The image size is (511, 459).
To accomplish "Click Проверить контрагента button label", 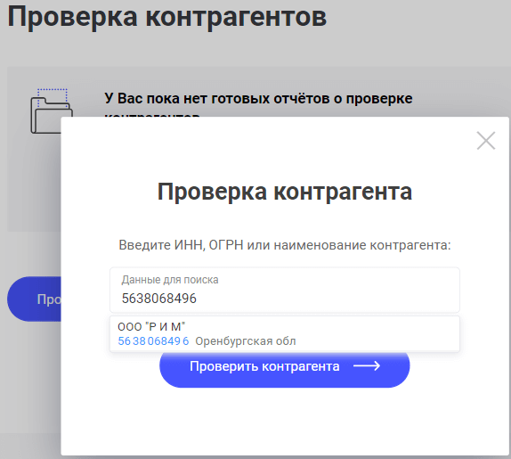I will (x=264, y=366).
